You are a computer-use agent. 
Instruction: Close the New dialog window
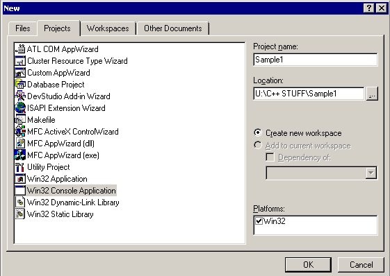coord(381,8)
